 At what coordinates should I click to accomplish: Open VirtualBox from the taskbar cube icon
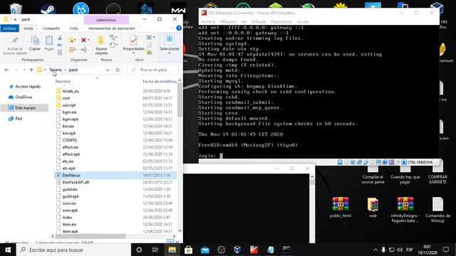click(237, 250)
